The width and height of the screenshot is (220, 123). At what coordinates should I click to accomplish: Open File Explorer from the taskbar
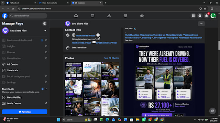tap(137, 120)
